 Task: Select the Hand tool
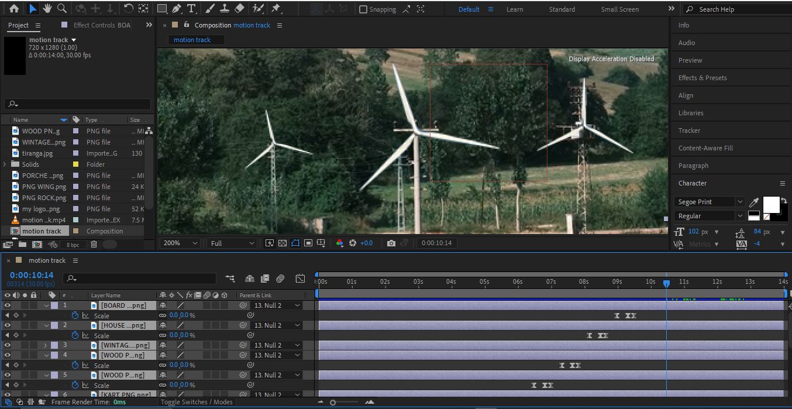(x=47, y=9)
